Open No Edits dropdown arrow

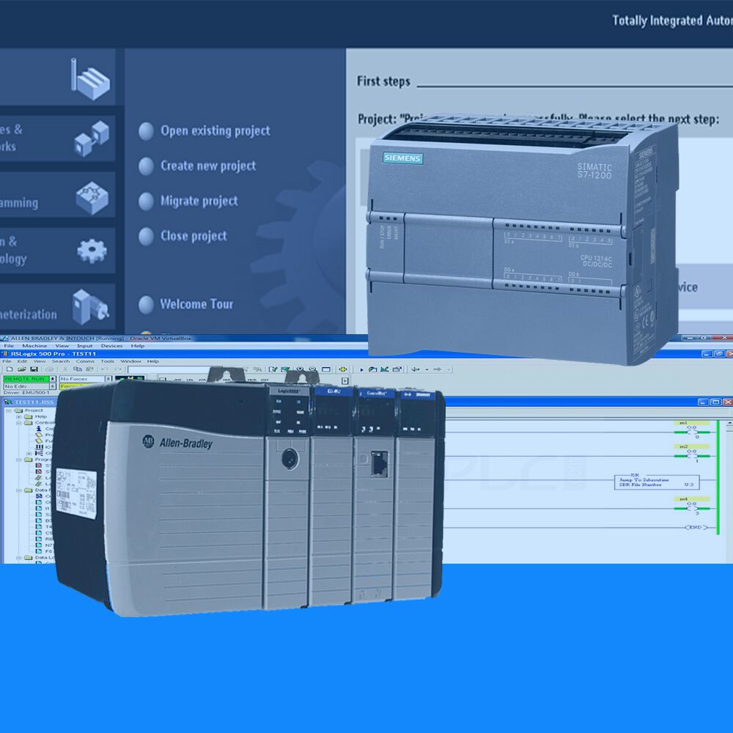point(53,386)
